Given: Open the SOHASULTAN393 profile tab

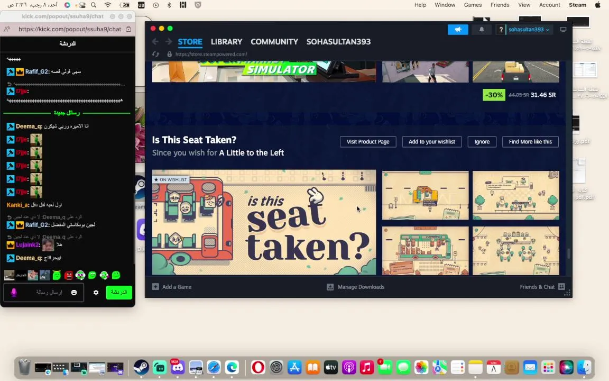Looking at the screenshot, I should tap(338, 42).
